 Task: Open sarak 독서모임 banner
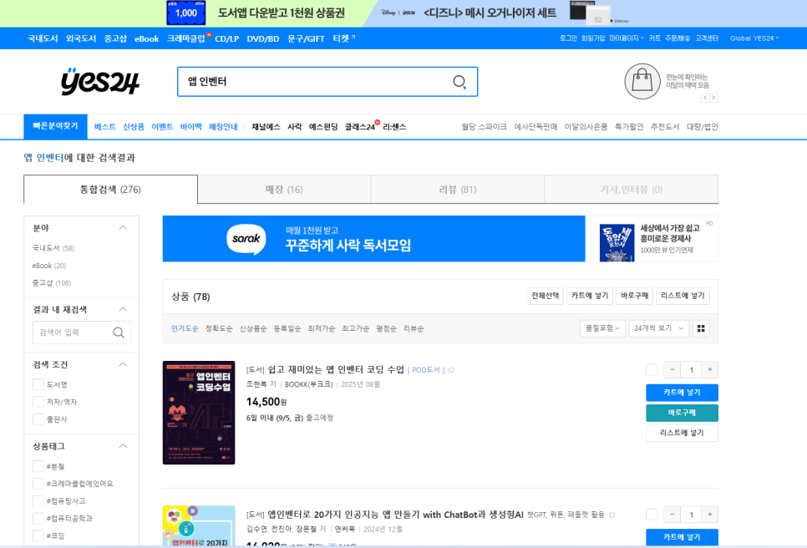(x=373, y=239)
